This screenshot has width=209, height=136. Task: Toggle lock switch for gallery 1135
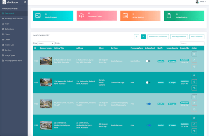[148, 82]
